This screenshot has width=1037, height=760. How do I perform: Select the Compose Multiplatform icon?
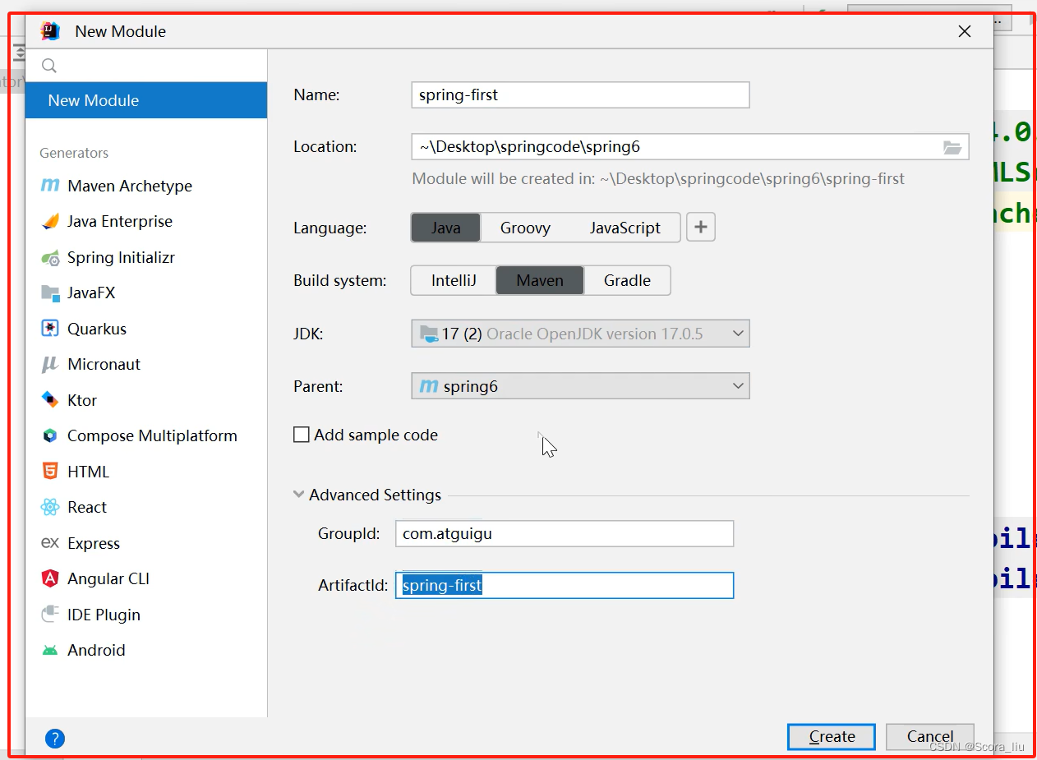[50, 435]
